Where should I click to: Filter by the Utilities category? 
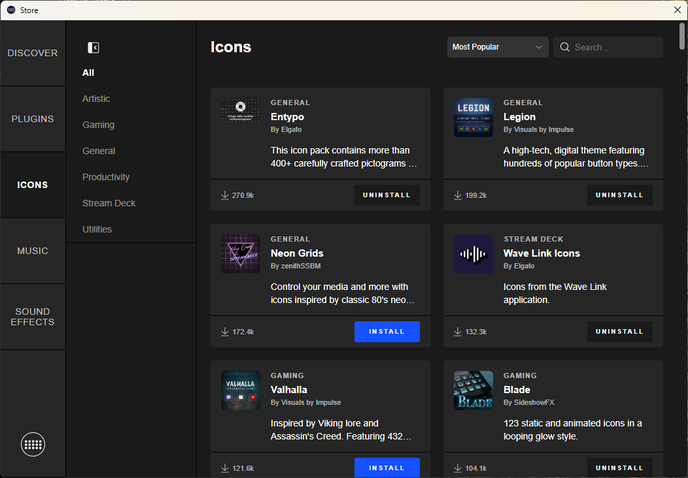pyautogui.click(x=97, y=229)
